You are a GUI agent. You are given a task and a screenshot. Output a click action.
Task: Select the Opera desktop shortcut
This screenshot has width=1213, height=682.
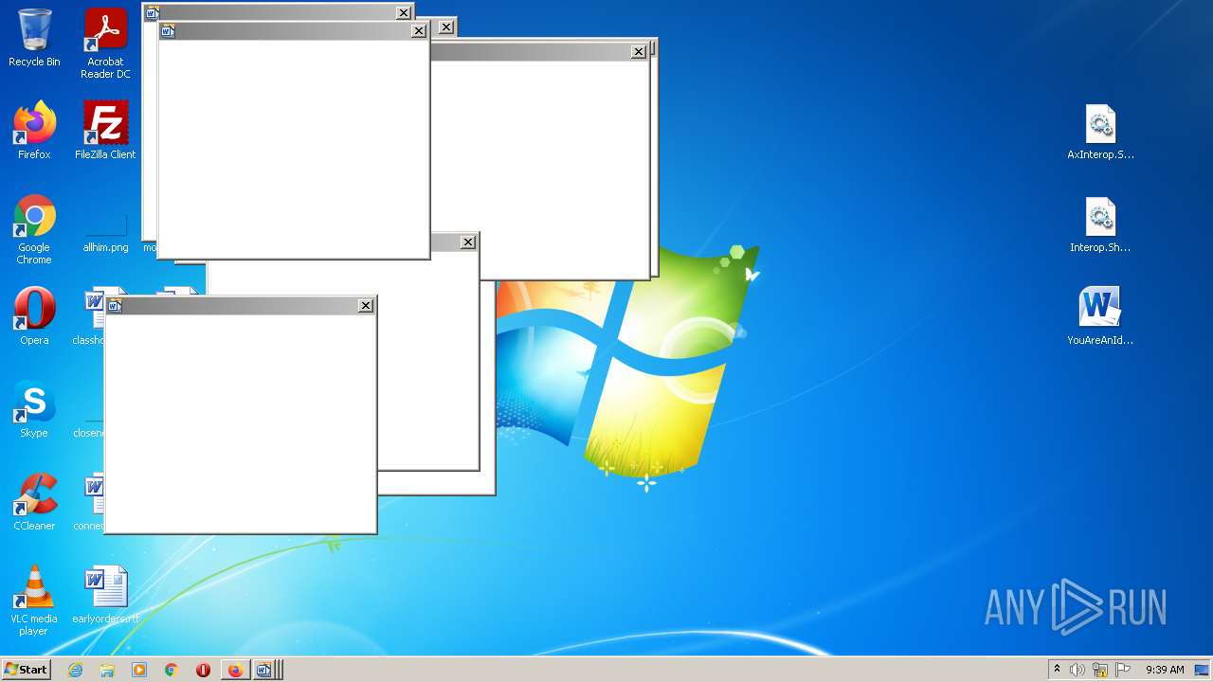pos(34,316)
